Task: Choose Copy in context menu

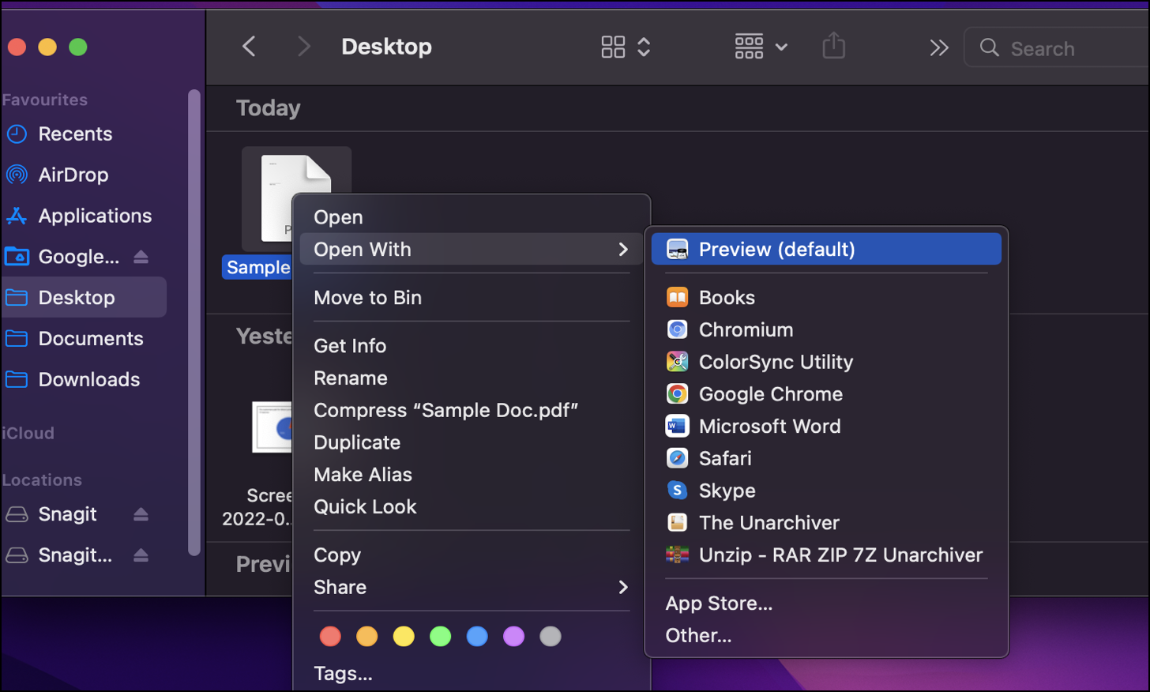Action: (337, 555)
